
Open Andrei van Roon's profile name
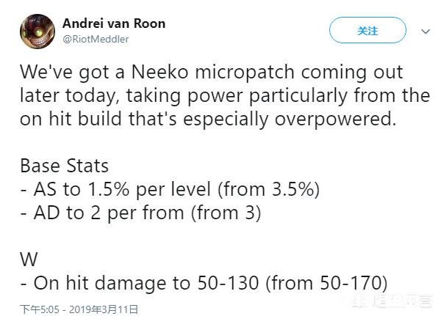(114, 23)
